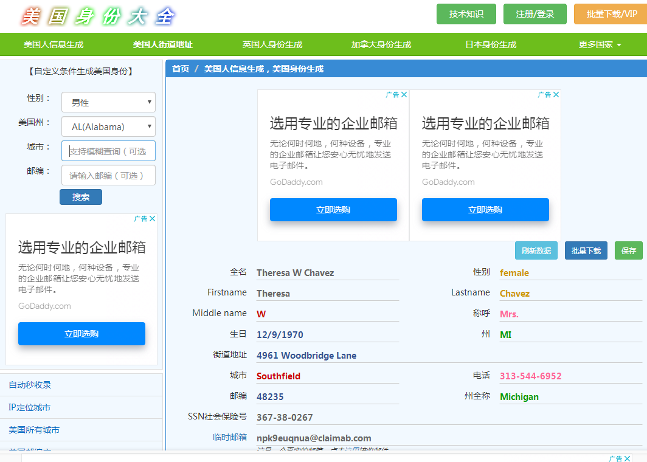Click the orange 批量下载/VIP button

click(611, 14)
